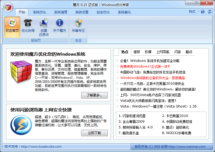Switch to the 软媒 news tab

click(148, 52)
